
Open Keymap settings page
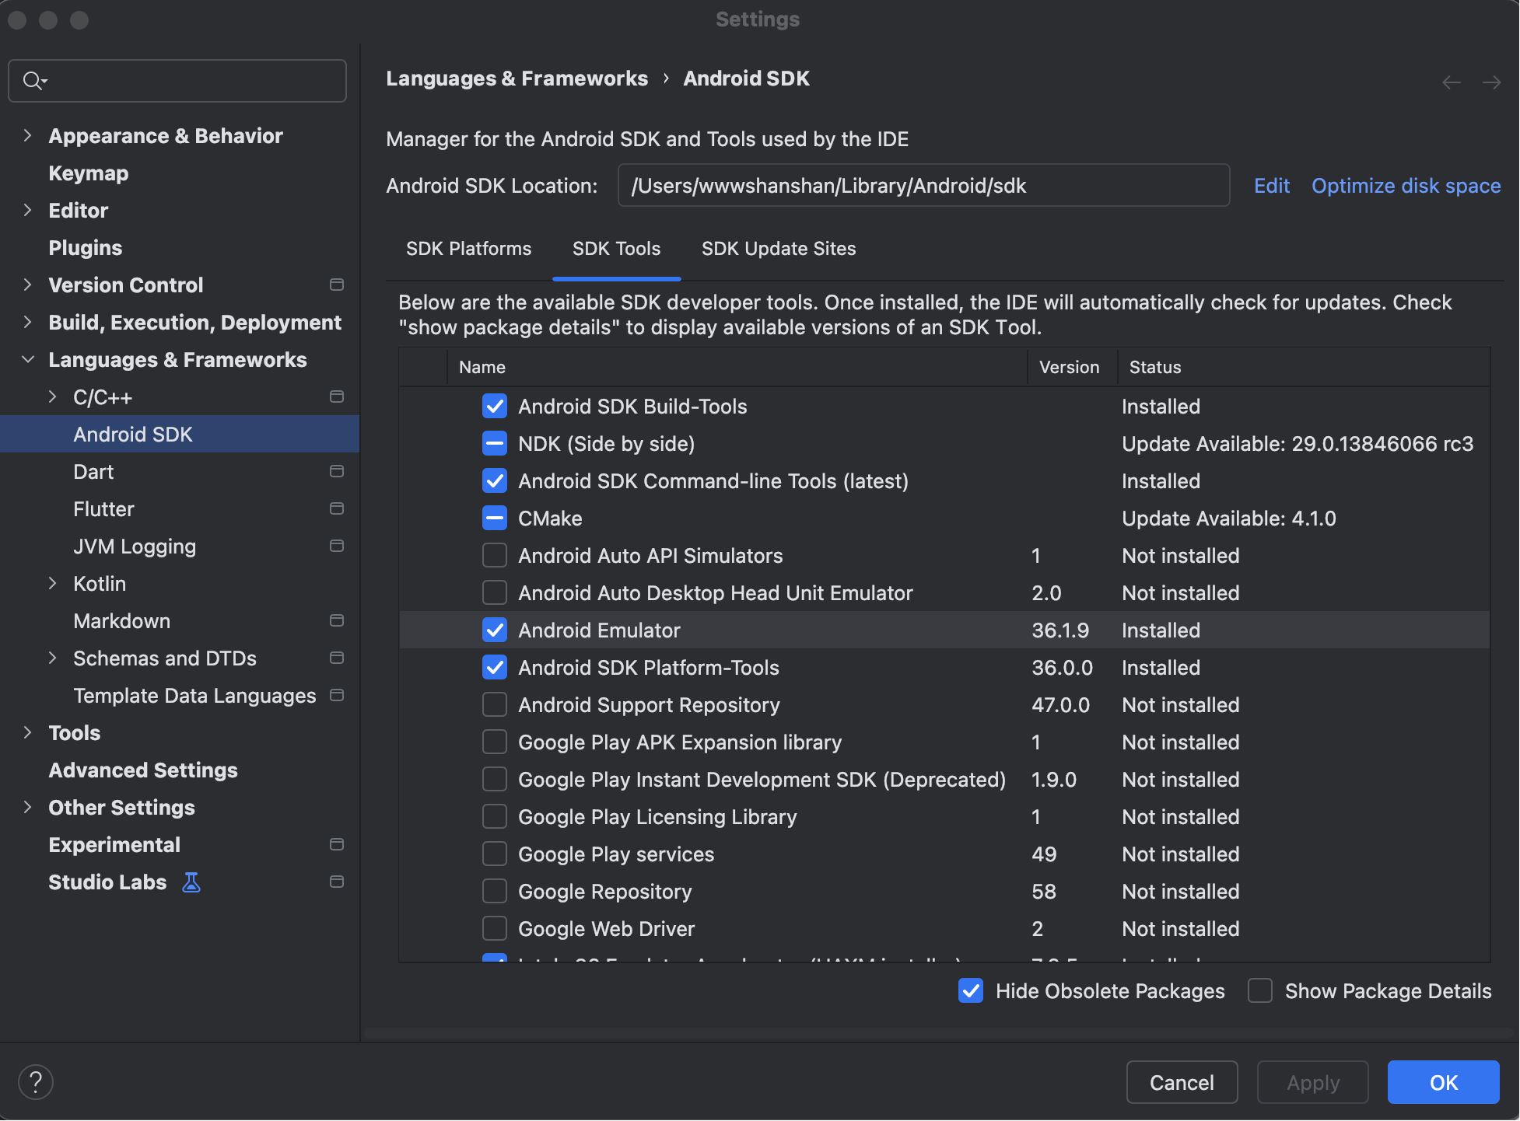[89, 173]
